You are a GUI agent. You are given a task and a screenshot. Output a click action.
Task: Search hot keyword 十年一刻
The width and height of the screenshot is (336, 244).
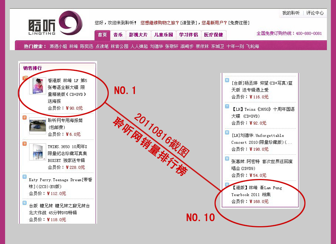tap(235, 46)
